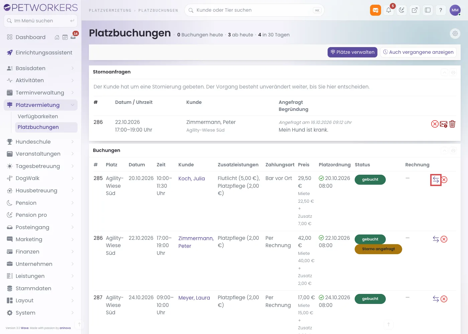The image size is (468, 334).
Task: Focus the Kunde oder Tier suchen field
Action: [254, 10]
